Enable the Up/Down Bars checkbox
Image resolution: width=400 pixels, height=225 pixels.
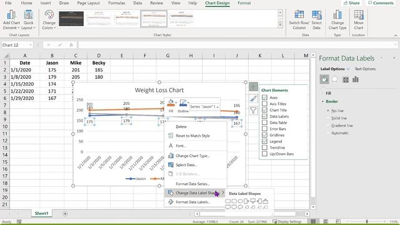tap(264, 154)
